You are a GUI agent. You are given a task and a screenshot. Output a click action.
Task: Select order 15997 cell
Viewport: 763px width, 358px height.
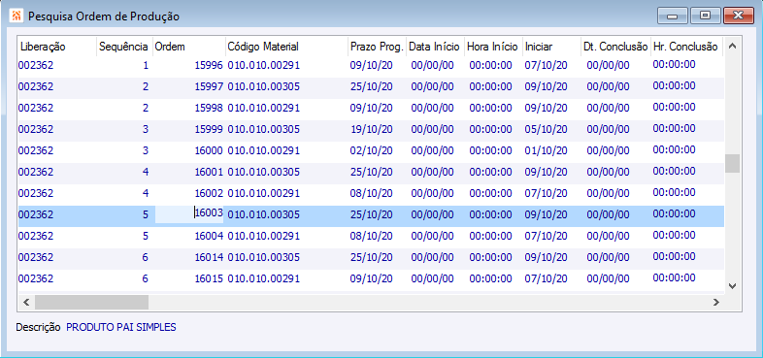[188, 86]
